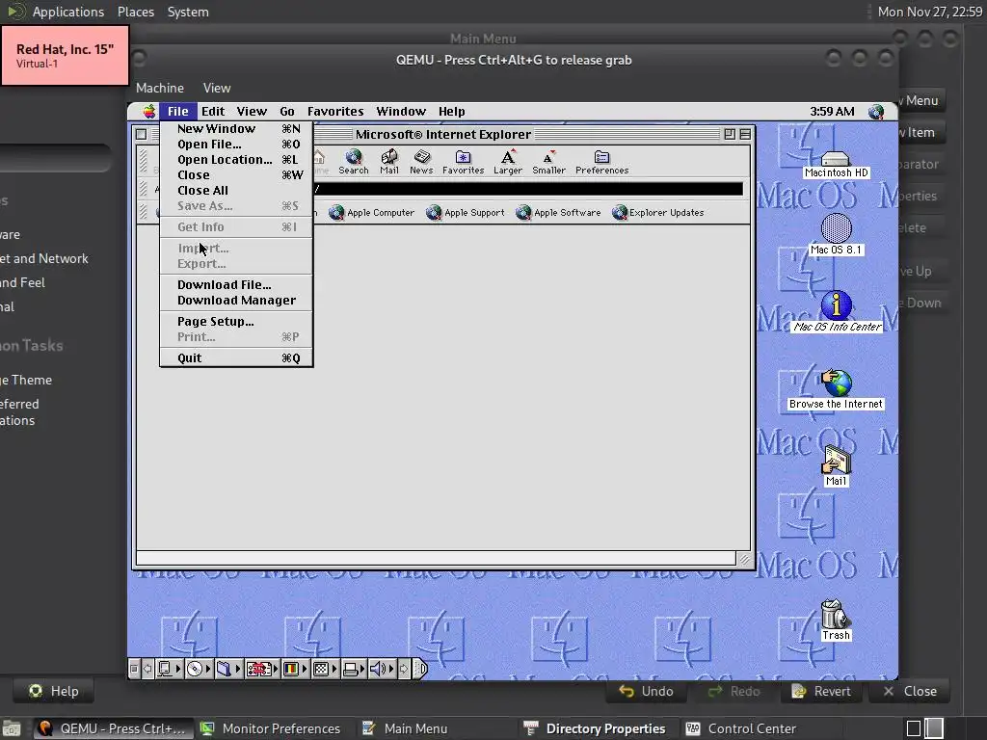
Task: Open the Mac Help menu
Action: click(451, 112)
